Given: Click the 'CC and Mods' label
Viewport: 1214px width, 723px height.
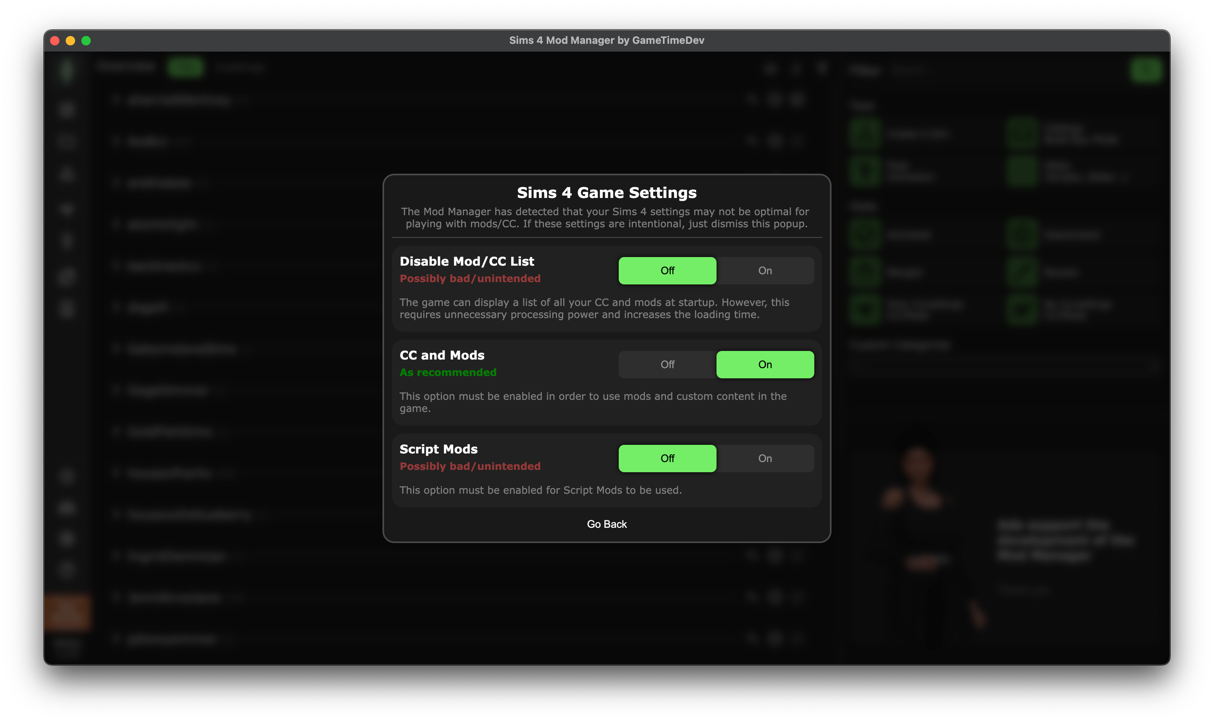Looking at the screenshot, I should 442,355.
